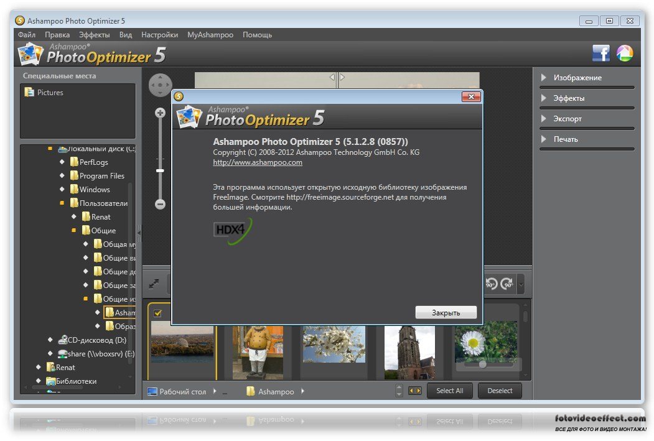654x441 pixels.
Task: Open the Файл menu
Action: pos(27,35)
